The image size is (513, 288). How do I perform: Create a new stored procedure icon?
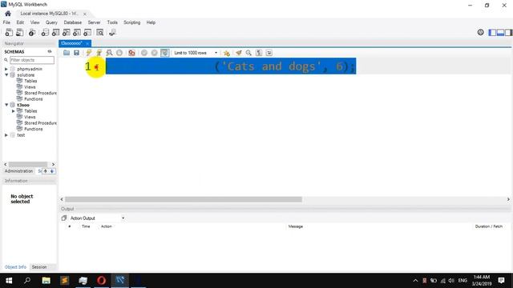[x=77, y=32]
